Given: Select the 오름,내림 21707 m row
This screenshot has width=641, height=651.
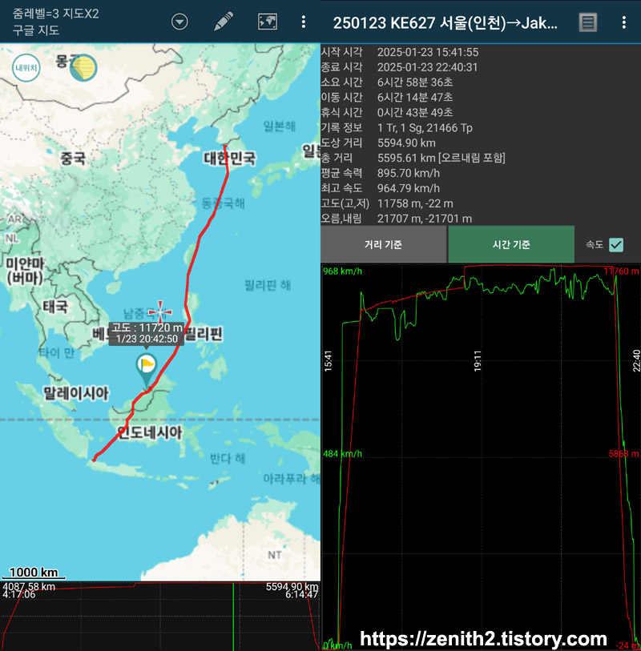Looking at the screenshot, I should (481, 219).
